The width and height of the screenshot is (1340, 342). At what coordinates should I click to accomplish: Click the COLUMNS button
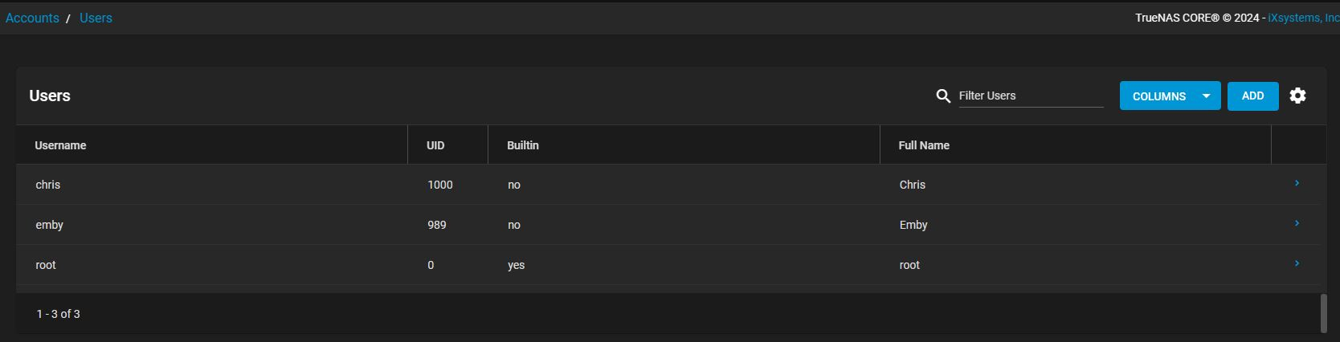coord(1159,96)
